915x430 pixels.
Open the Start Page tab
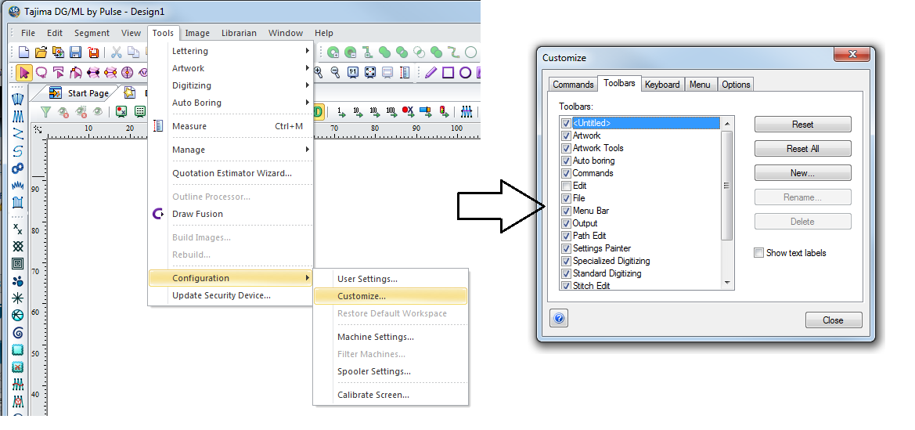coord(79,93)
